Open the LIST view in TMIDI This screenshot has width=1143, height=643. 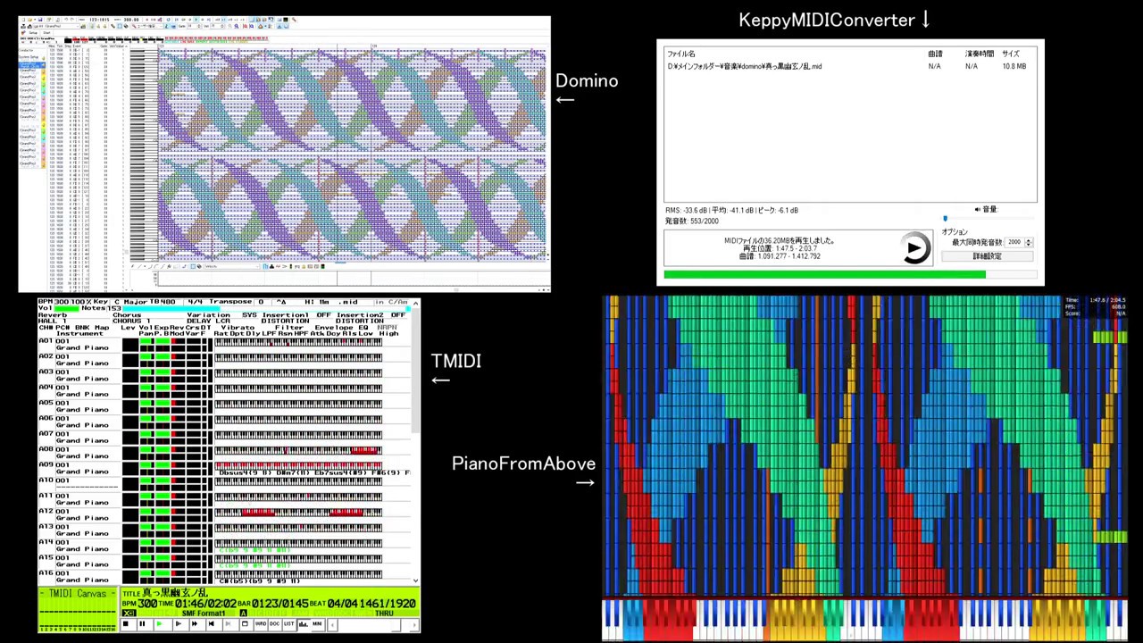click(288, 624)
